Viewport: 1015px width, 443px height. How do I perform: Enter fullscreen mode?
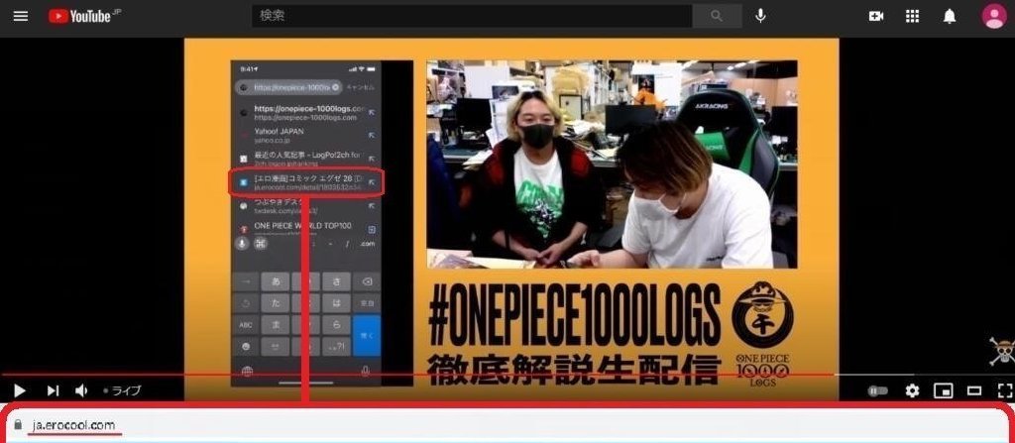[1005, 390]
